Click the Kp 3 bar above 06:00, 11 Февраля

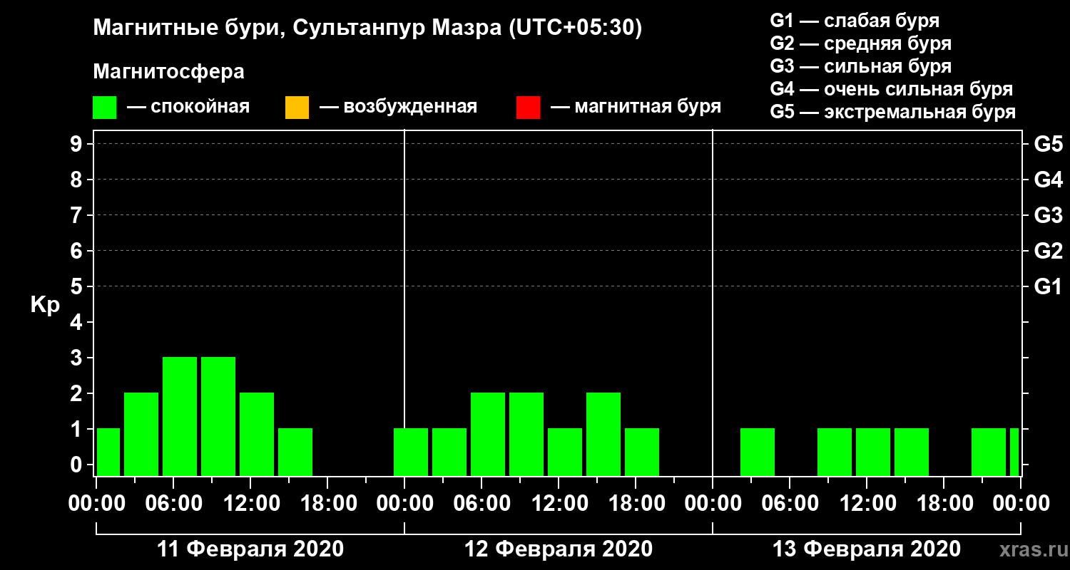coord(180,416)
